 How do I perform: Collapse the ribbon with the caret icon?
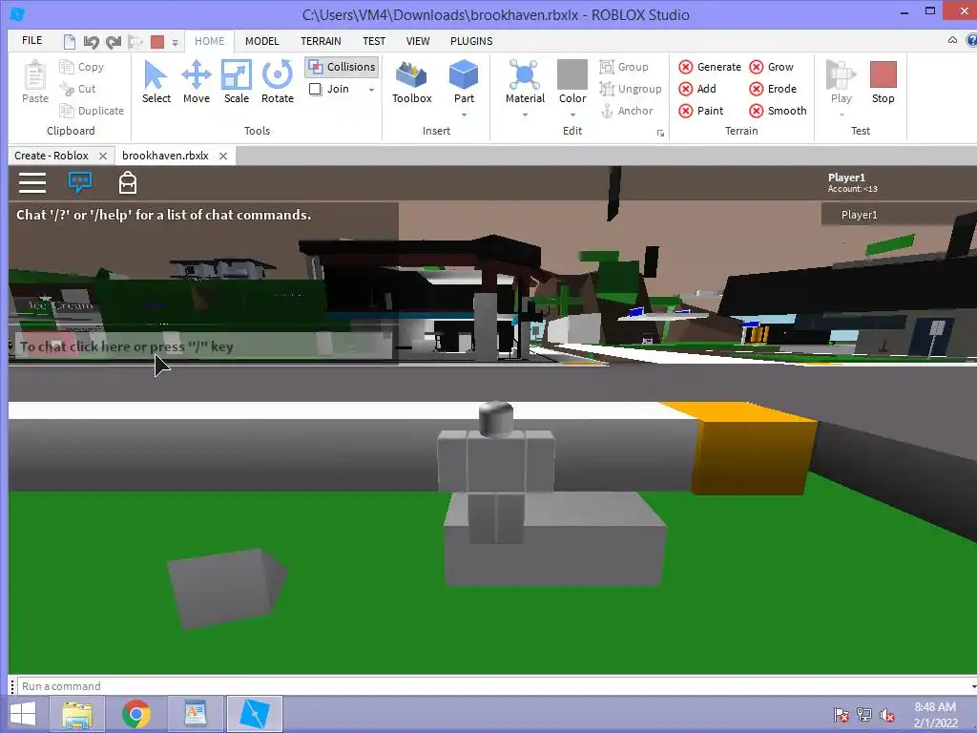click(x=952, y=40)
